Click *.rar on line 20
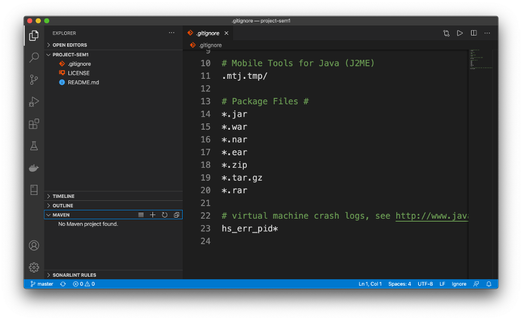This screenshot has height=320, width=522. (234, 191)
